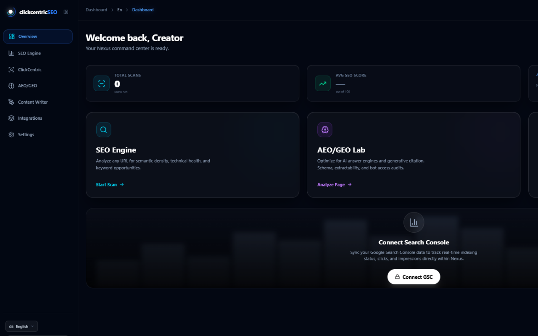This screenshot has width=538, height=336.
Task: Click the first Dashboard breadcrumb
Action: [96, 10]
